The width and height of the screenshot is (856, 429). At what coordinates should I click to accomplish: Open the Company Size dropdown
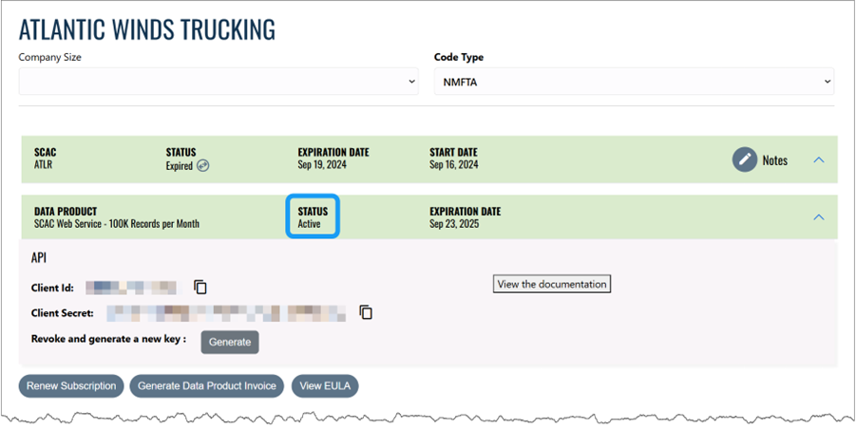pyautogui.click(x=219, y=82)
